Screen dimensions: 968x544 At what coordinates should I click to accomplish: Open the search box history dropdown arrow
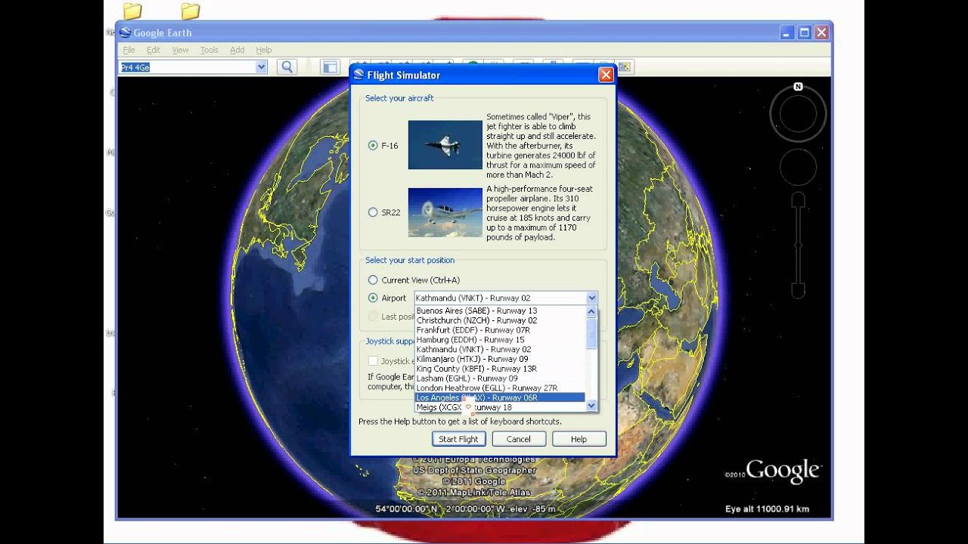262,67
